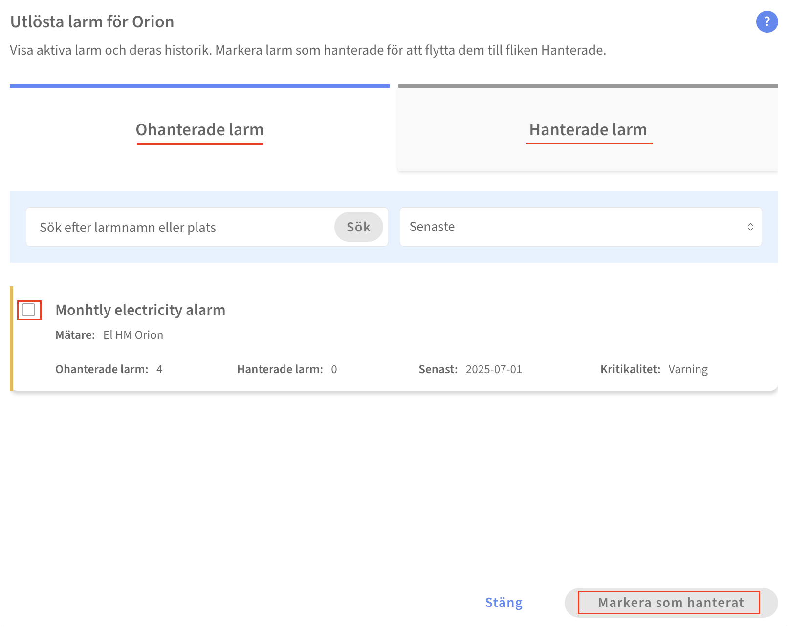
Task: Select the El HM Orion meter text
Action: coord(133,335)
